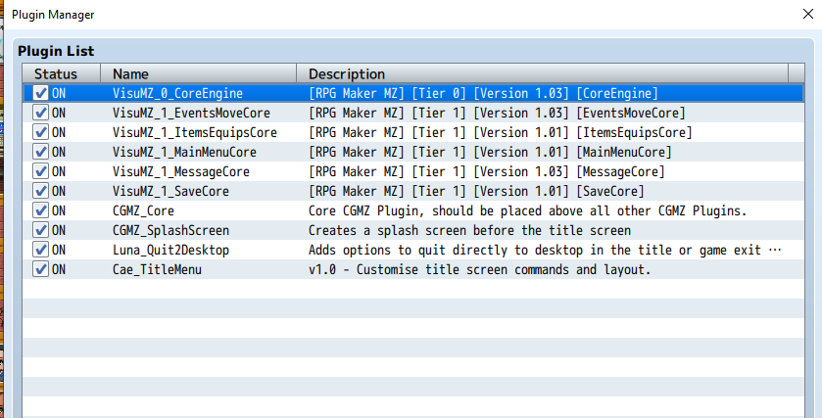Click 'Customise title screen commands' description
Image resolution: width=822 pixels, height=418 pixels.
click(x=480, y=270)
